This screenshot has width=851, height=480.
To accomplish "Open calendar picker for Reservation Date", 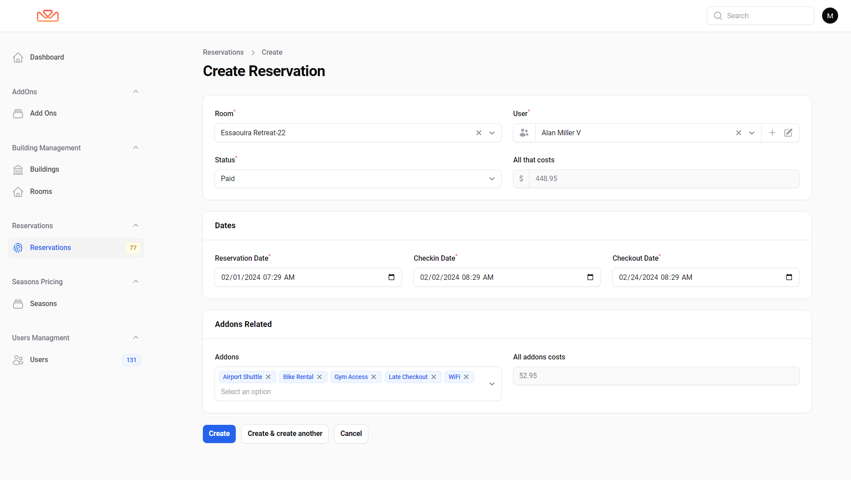I will (391, 277).
